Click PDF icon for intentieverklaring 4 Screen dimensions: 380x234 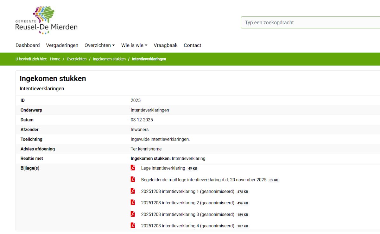pos(133,225)
